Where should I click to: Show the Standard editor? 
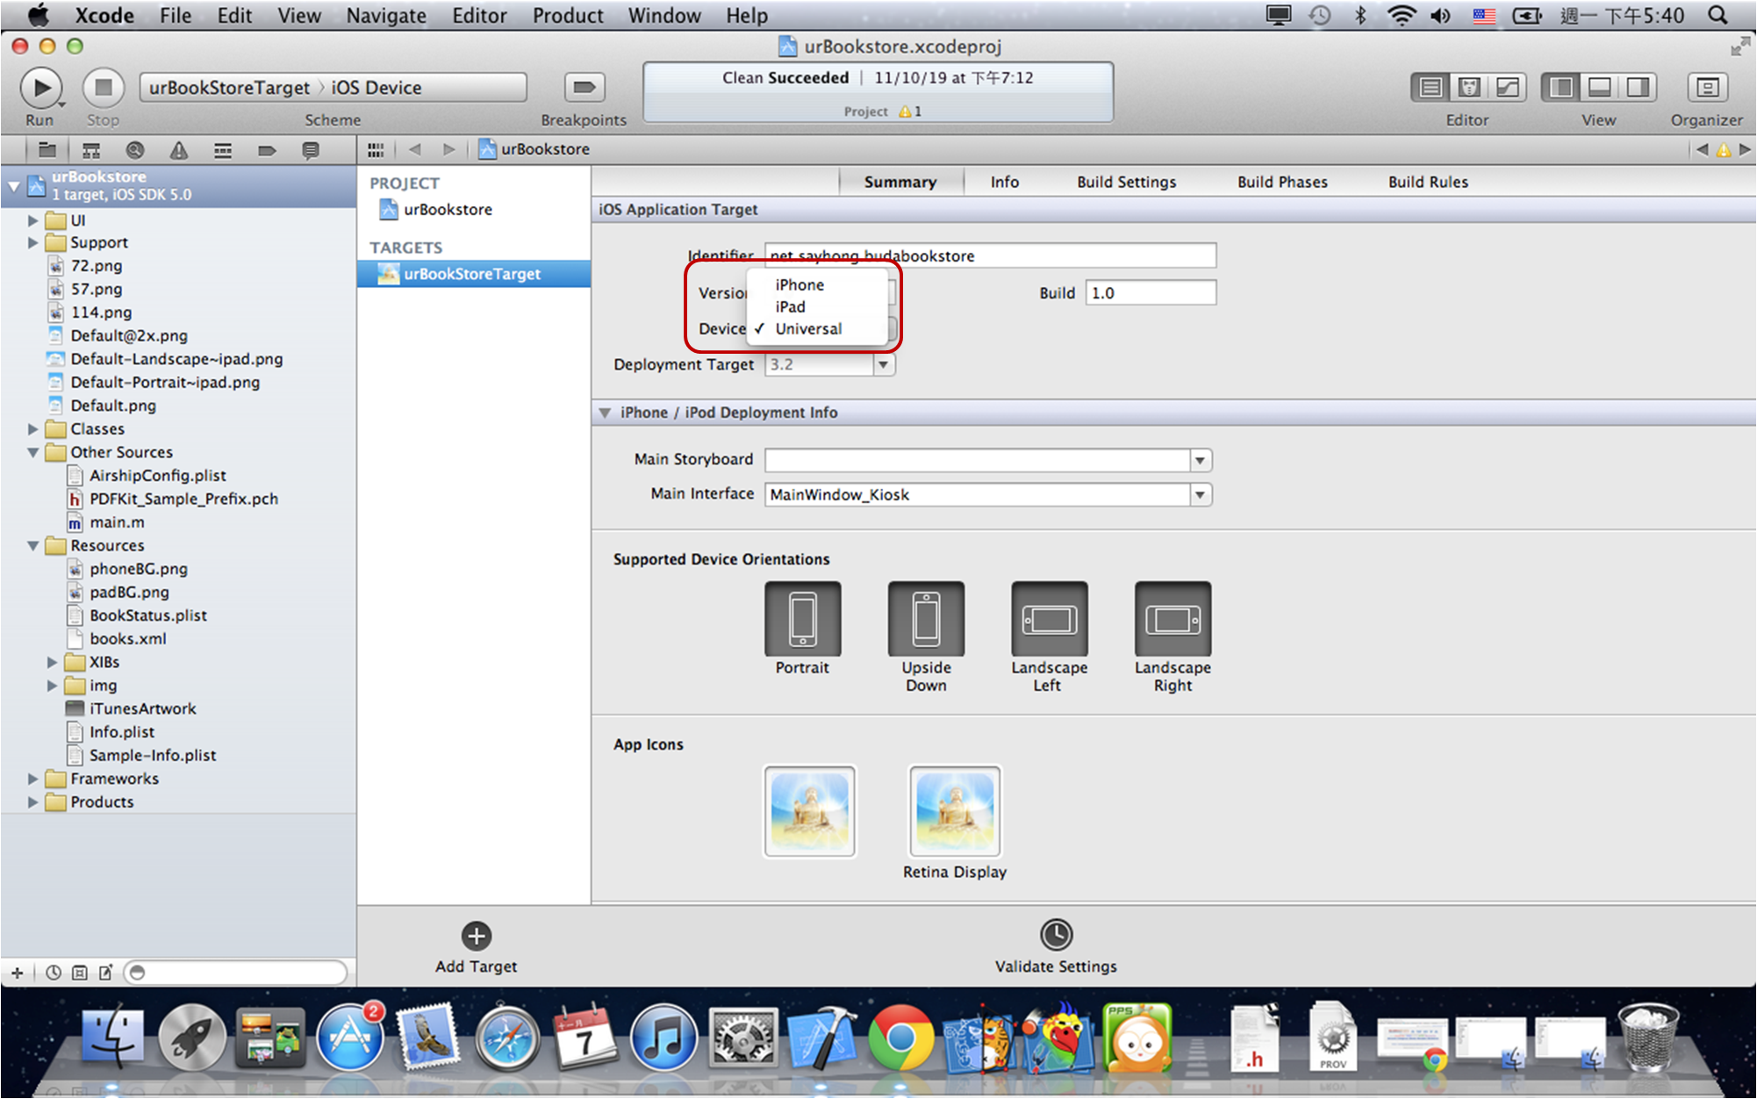click(x=1431, y=88)
